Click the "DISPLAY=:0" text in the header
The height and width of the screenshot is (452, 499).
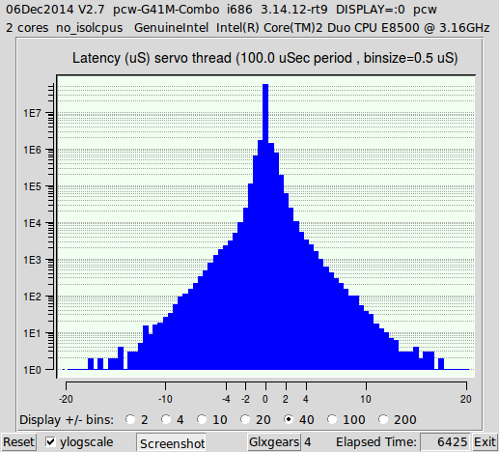coord(371,10)
